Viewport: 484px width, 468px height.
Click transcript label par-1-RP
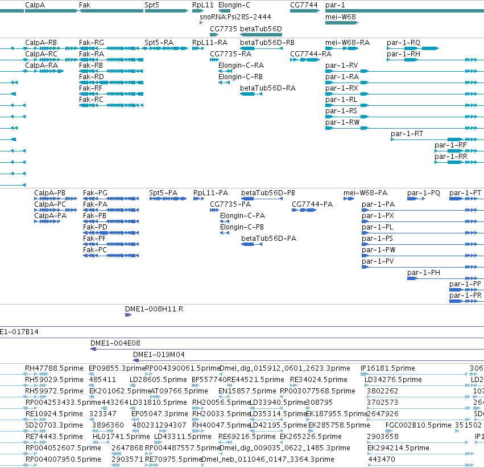(x=450, y=145)
